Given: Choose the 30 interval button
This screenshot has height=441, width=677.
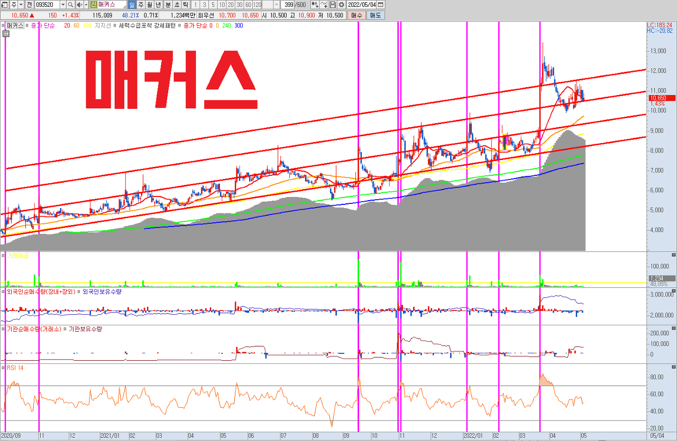Looking at the screenshot, I should click(239, 5).
